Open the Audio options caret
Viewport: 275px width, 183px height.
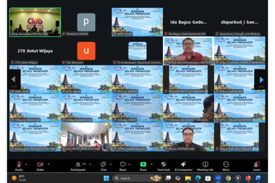26,164
